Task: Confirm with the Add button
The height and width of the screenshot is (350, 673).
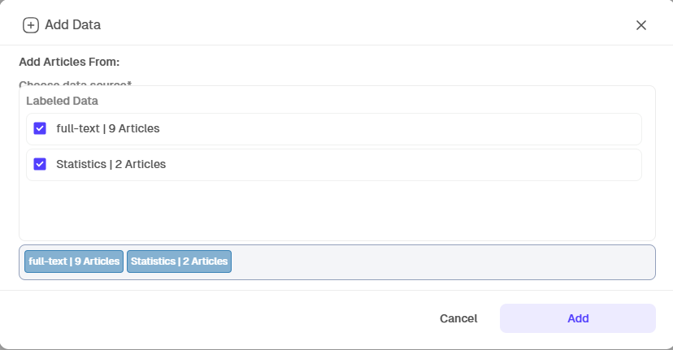Action: pos(578,318)
